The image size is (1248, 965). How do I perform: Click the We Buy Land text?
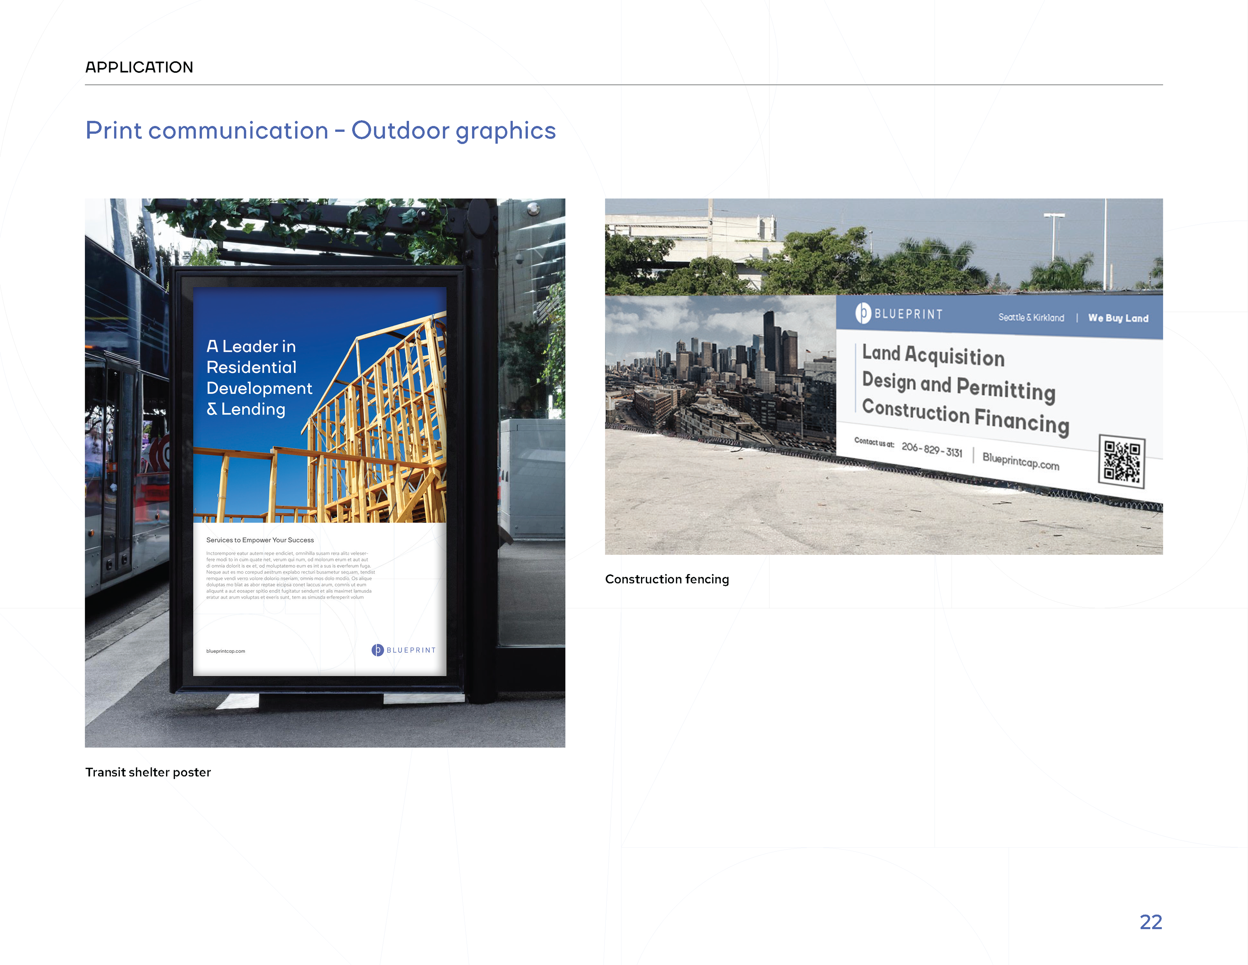(x=1118, y=318)
